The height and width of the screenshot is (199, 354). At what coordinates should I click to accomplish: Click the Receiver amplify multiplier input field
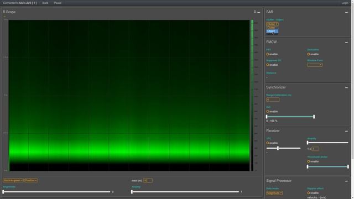point(315,149)
